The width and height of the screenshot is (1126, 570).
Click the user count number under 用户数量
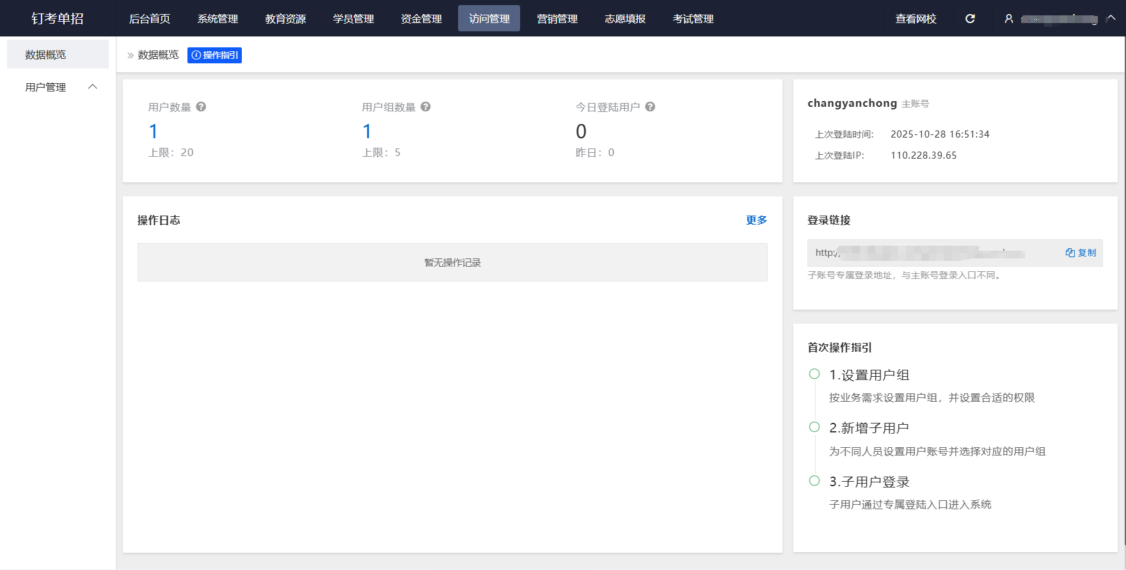coord(154,131)
